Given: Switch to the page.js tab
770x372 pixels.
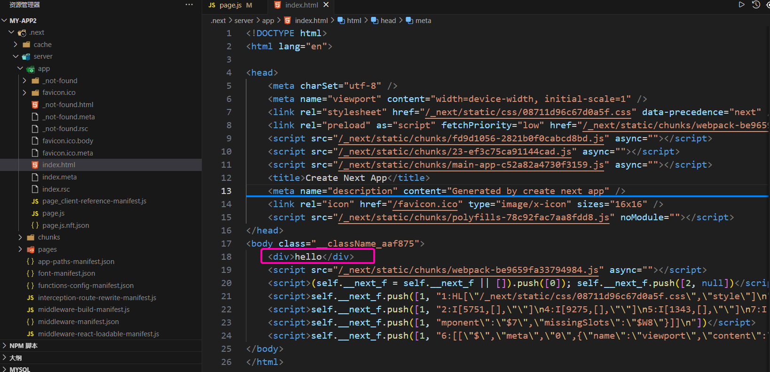Looking at the screenshot, I should (x=230, y=5).
